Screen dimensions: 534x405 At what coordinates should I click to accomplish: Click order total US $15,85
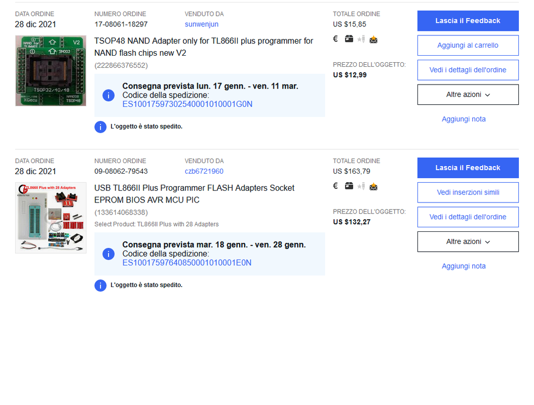(x=350, y=24)
